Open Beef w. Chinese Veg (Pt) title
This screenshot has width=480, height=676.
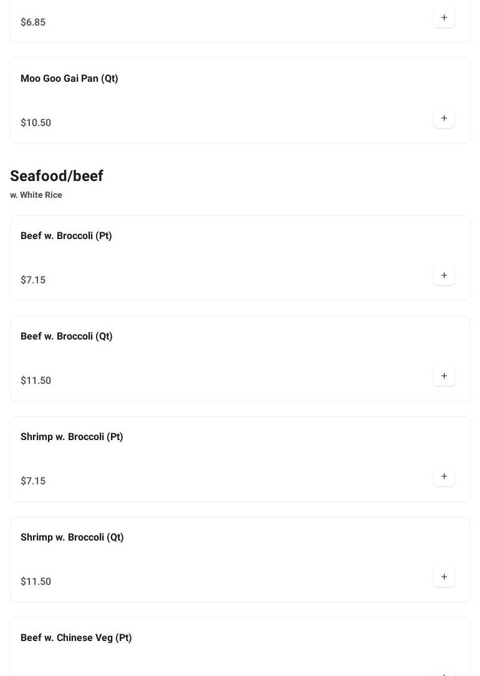pos(76,638)
